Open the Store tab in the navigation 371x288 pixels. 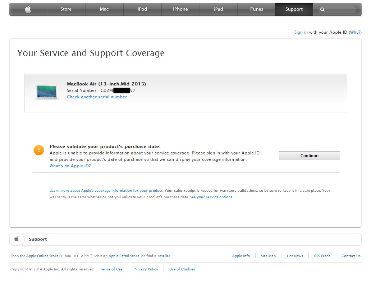click(x=66, y=9)
